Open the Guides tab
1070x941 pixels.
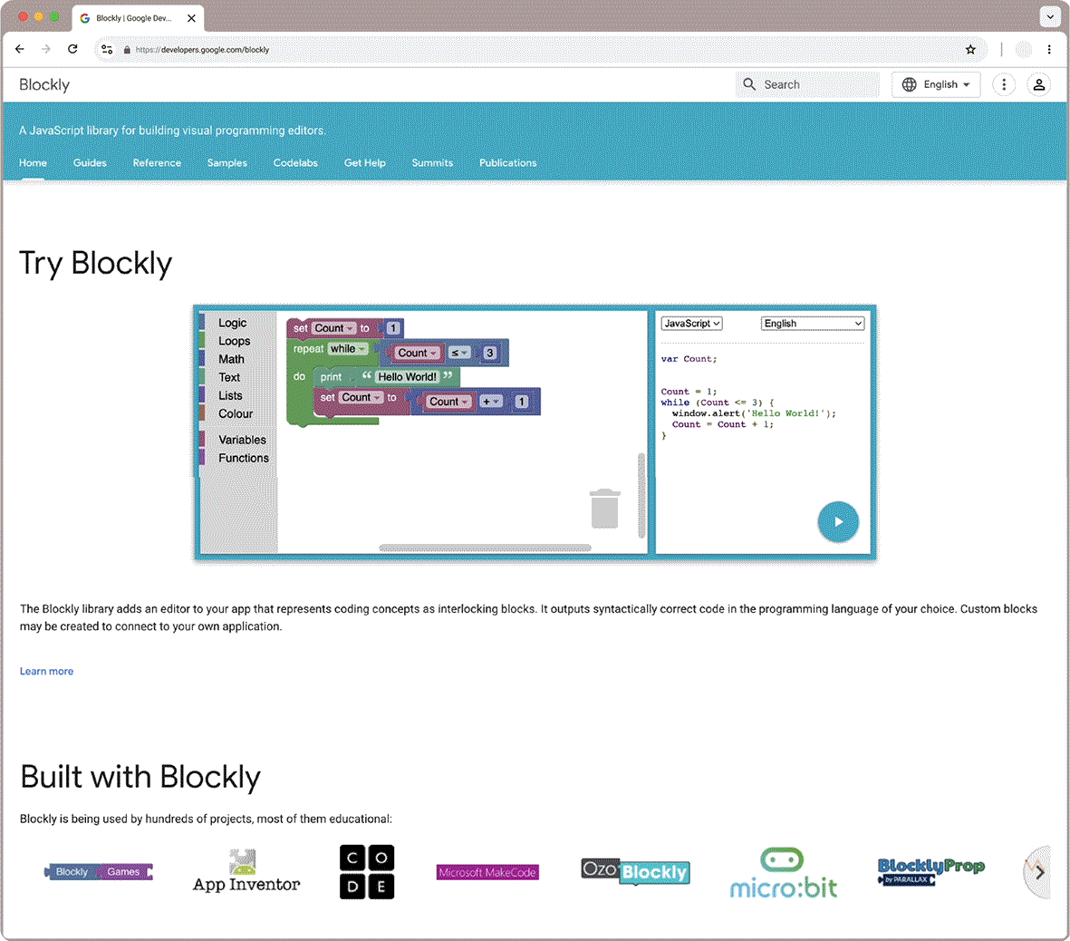(x=90, y=162)
